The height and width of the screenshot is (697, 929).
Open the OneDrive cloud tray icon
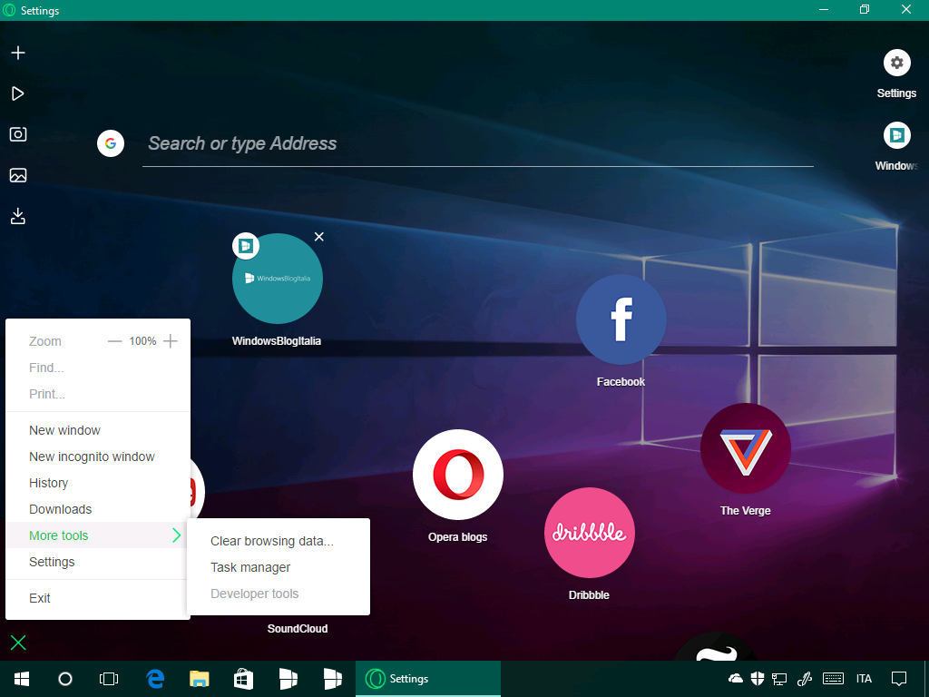pos(735,679)
